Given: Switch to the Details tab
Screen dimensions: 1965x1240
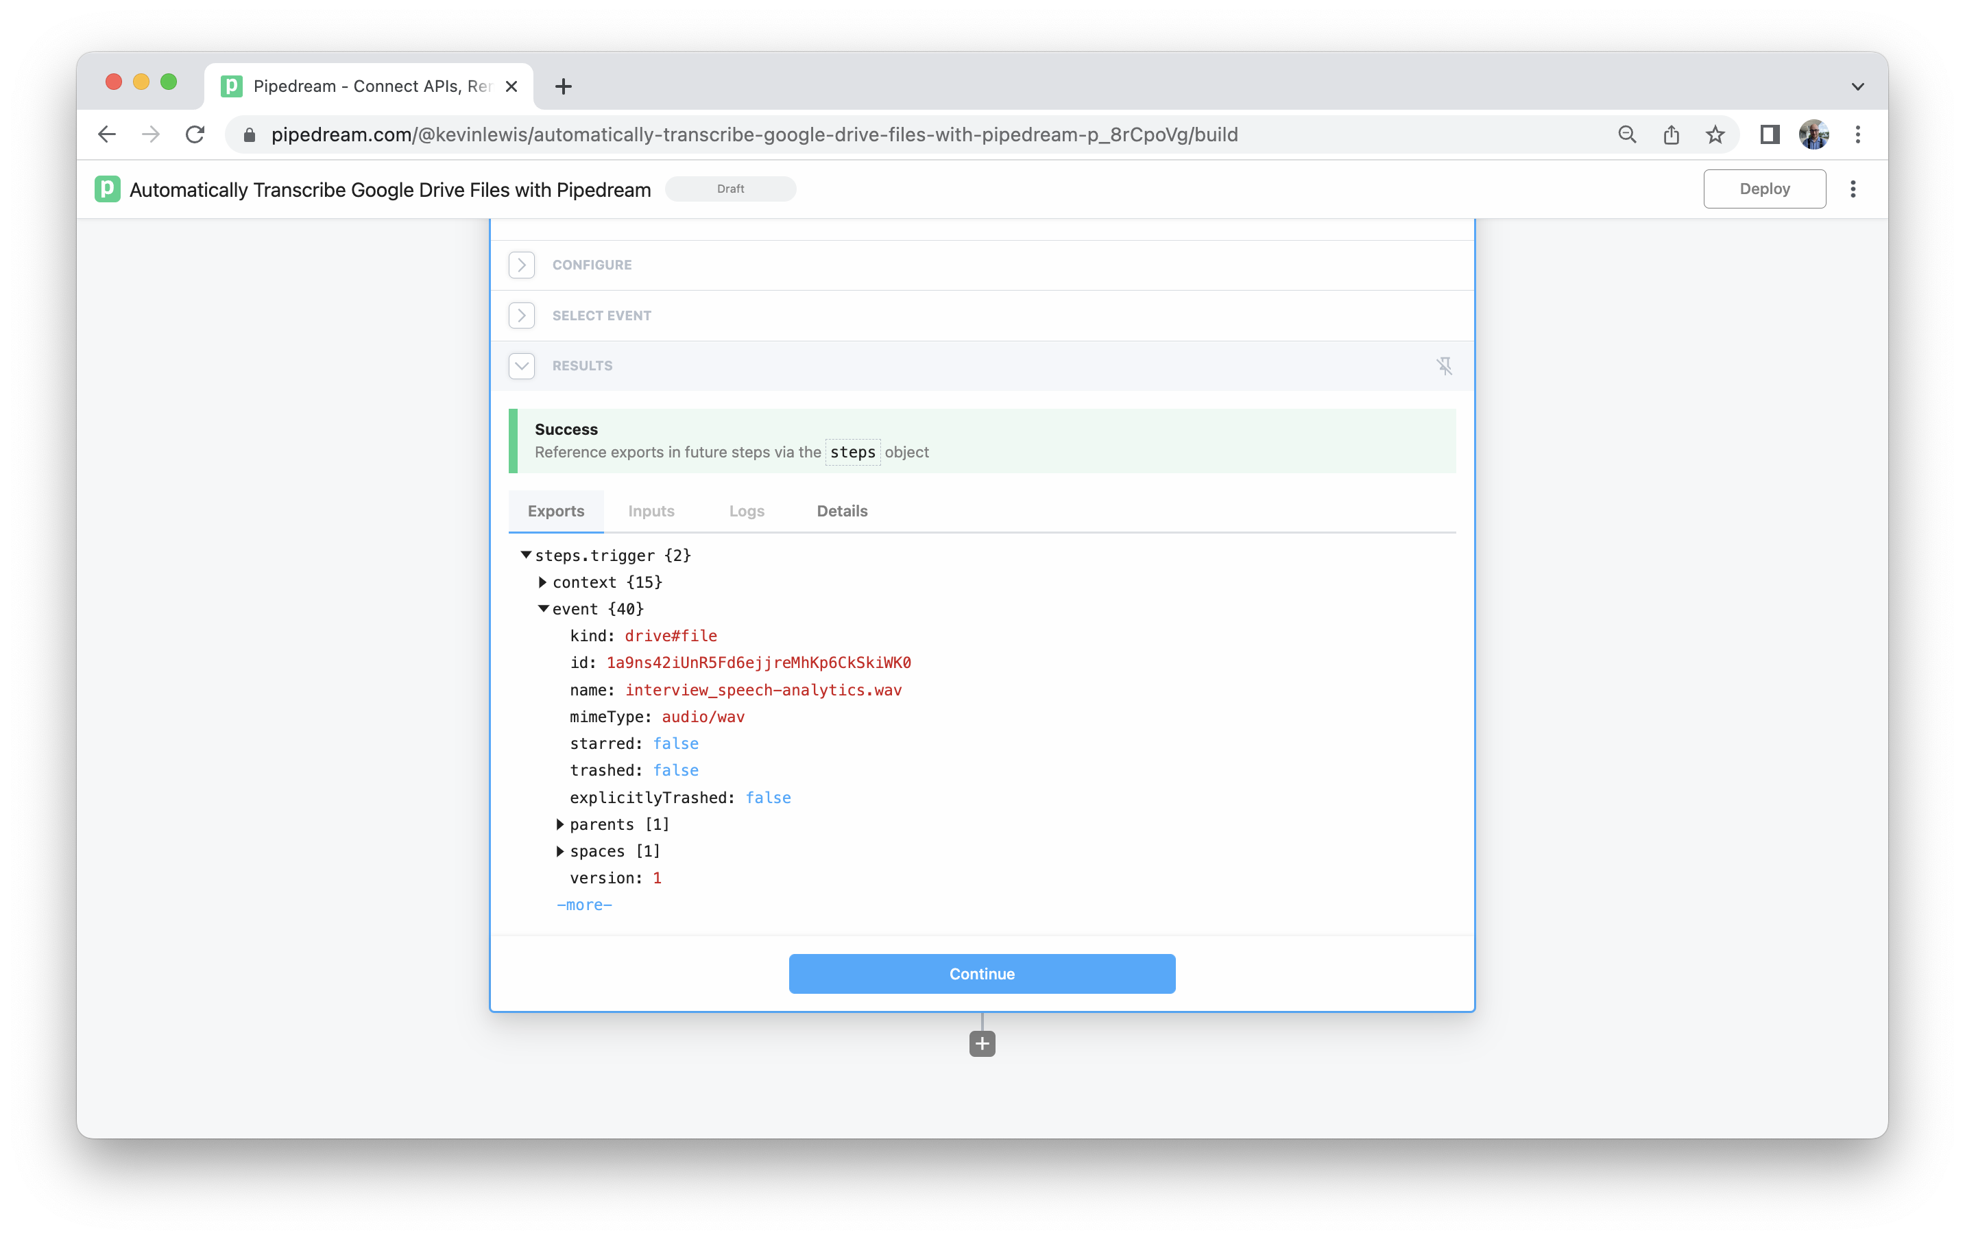Looking at the screenshot, I should (842, 511).
